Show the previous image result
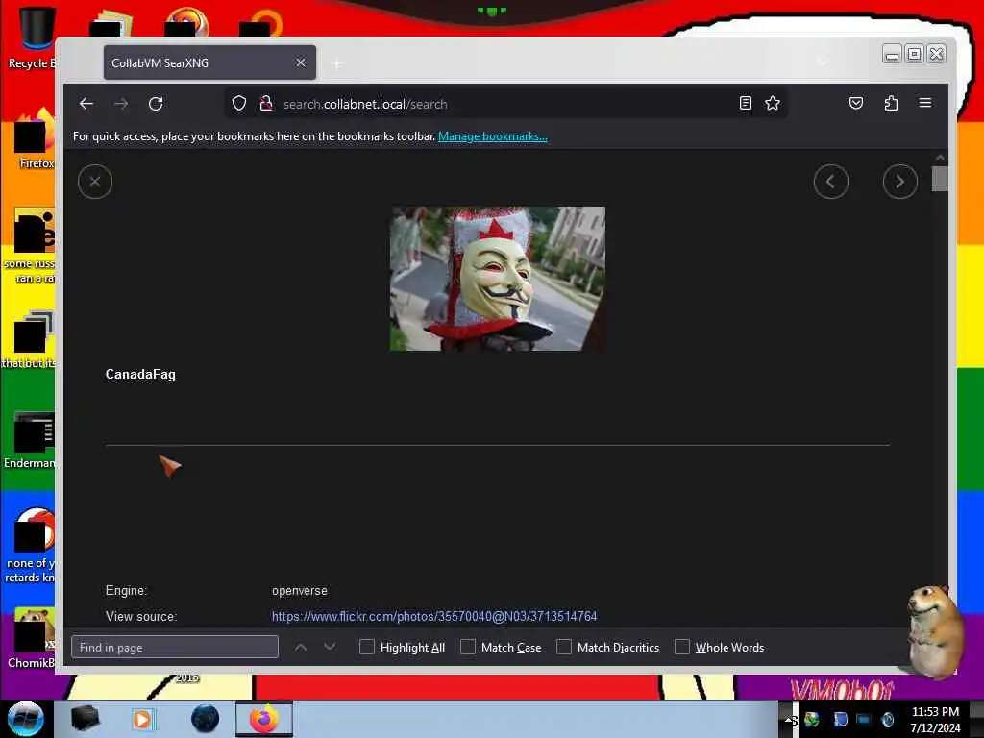This screenshot has width=984, height=738. pyautogui.click(x=831, y=182)
